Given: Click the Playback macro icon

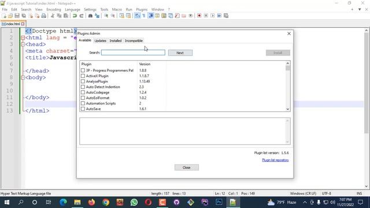Looking at the screenshot, I should [x=213, y=16].
